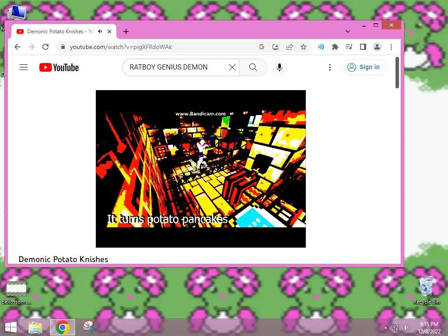The height and width of the screenshot is (336, 448).
Task: Click the address bar URL
Action: (121, 47)
